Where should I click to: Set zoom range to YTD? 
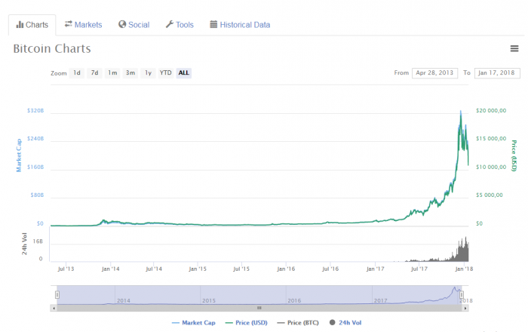(166, 72)
